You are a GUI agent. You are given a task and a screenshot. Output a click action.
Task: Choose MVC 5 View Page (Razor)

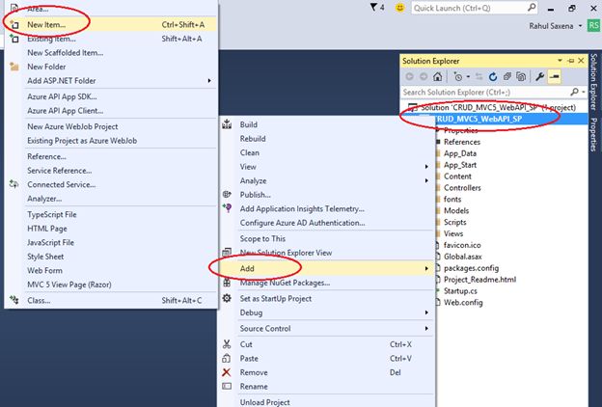click(x=111, y=285)
